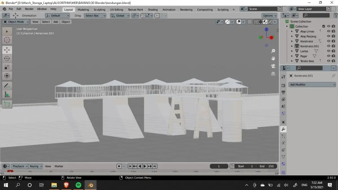Viewport: 338px width, 190px height.
Task: Hide Teralis Besi with eye icon
Action: point(328,61)
